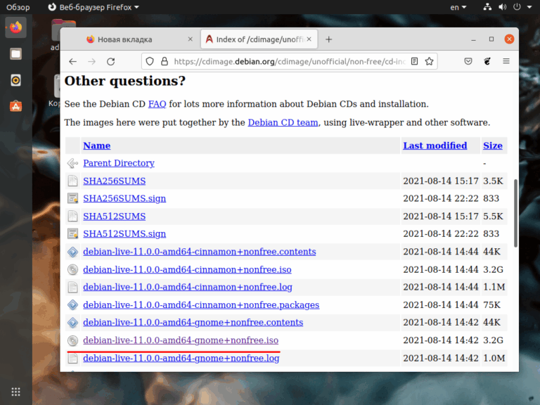Viewport: 540px width, 405px height.
Task: Click the file icon beside SHA256SUMS
Action: point(72,181)
